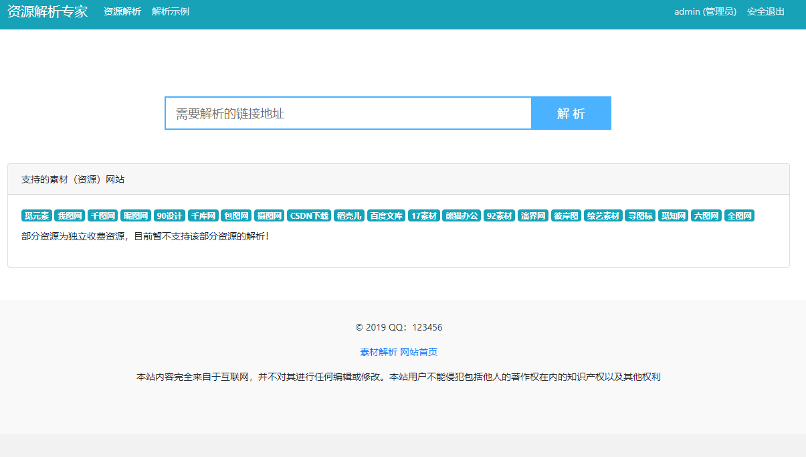806x457 pixels.
Task: Select the CSDN下载 resource tag
Action: click(x=309, y=215)
